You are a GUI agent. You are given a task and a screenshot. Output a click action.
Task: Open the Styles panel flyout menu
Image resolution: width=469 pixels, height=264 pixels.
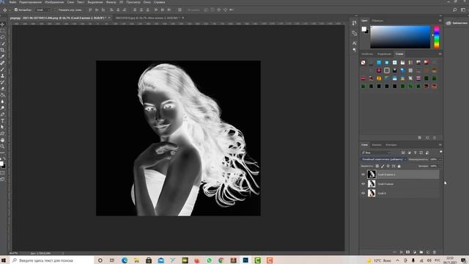pyautogui.click(x=440, y=54)
